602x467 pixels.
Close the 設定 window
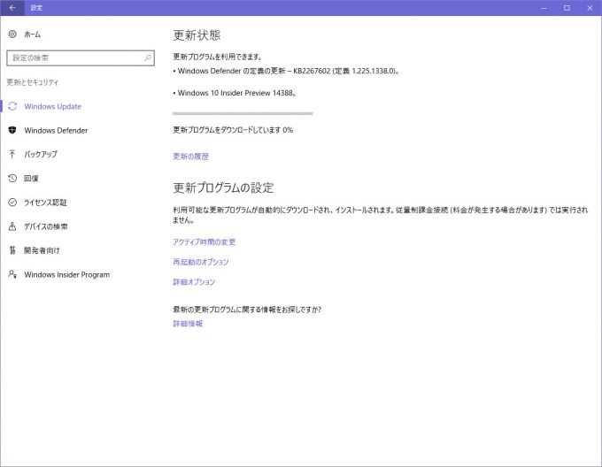(x=590, y=8)
